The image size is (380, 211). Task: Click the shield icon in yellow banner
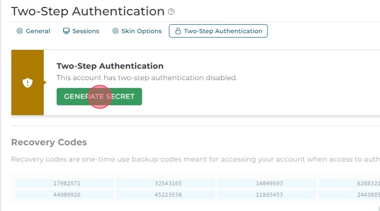point(27,83)
